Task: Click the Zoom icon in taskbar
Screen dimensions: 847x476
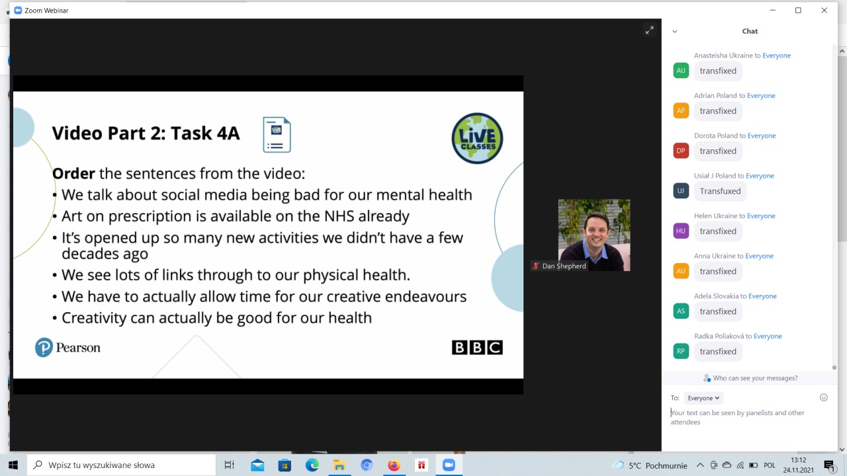Action: point(449,465)
